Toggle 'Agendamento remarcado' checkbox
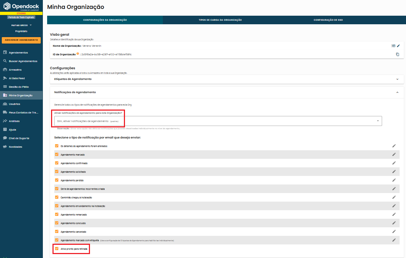 [x=57, y=214]
